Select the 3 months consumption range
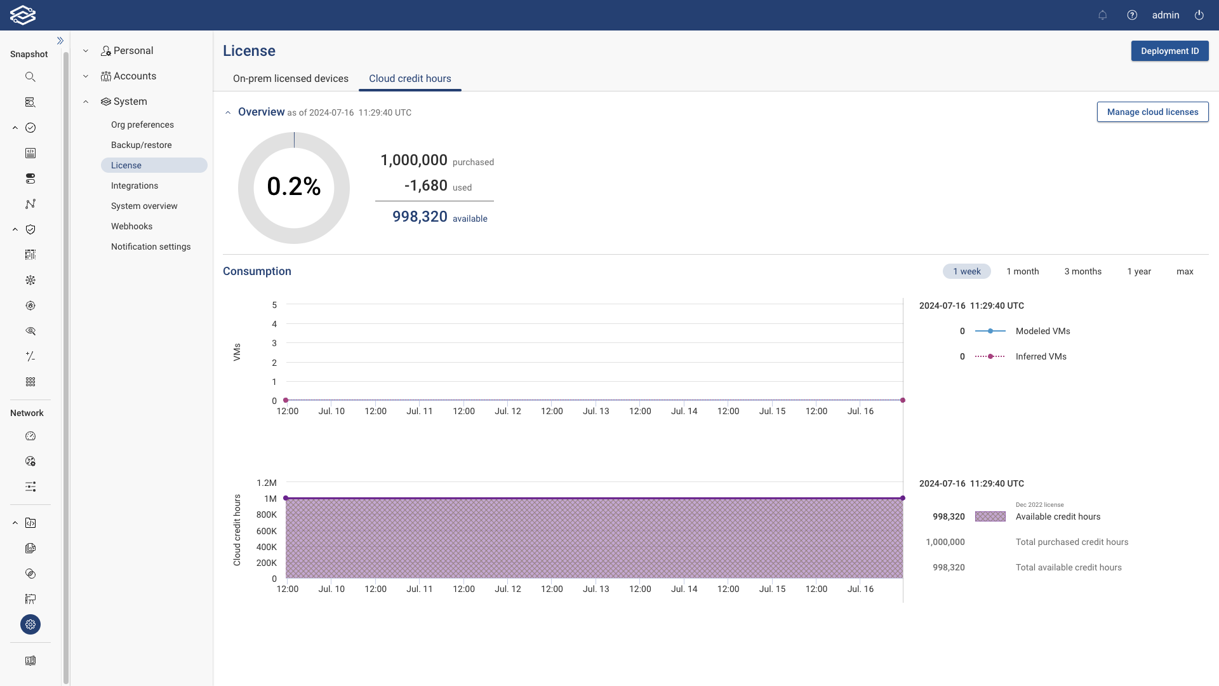Screen dimensions: 1219x686 (x=1082, y=271)
